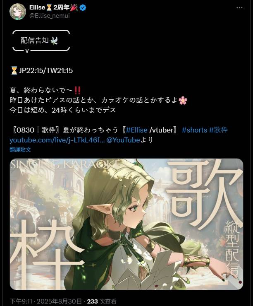Open the #Ellise hashtag

(136, 130)
